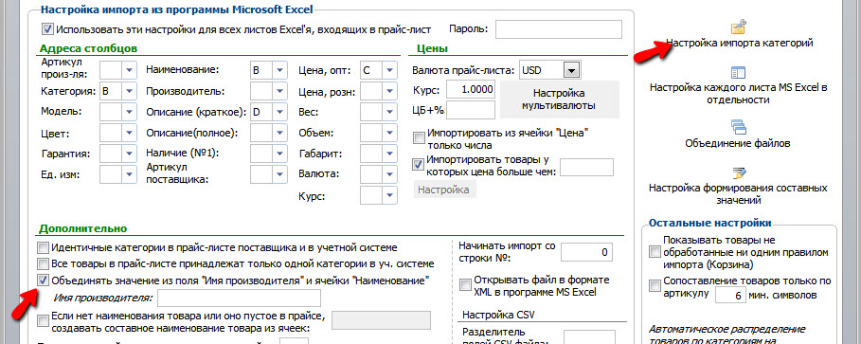Screen dimensions: 861x344
Task: Open Объединение файлов link
Action: [738, 143]
